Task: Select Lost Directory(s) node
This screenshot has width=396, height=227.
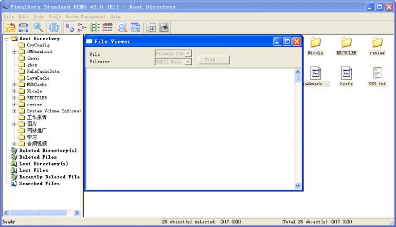Action: 44,163
